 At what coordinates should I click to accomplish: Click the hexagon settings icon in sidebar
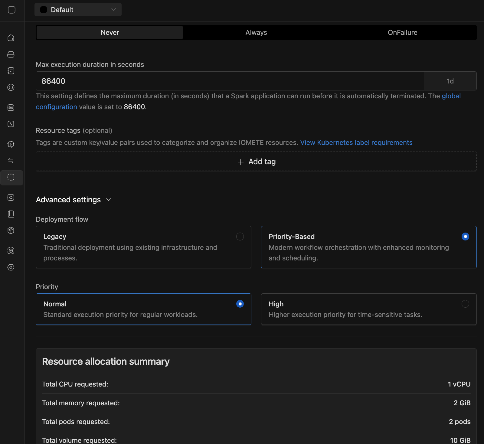[11, 267]
